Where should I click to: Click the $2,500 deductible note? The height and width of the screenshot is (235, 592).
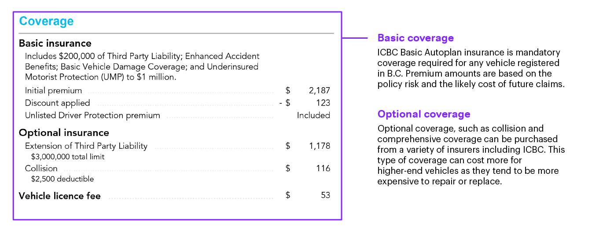click(63, 179)
